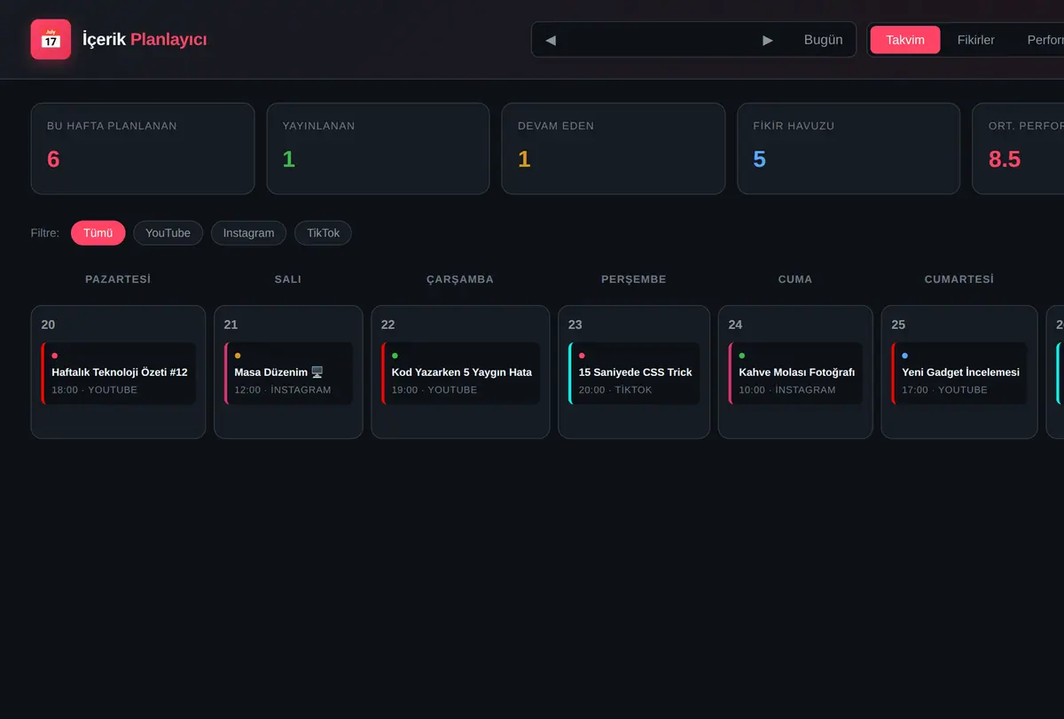
Task: Select 15 Saniyede CSS Trick entry
Action: (634, 373)
